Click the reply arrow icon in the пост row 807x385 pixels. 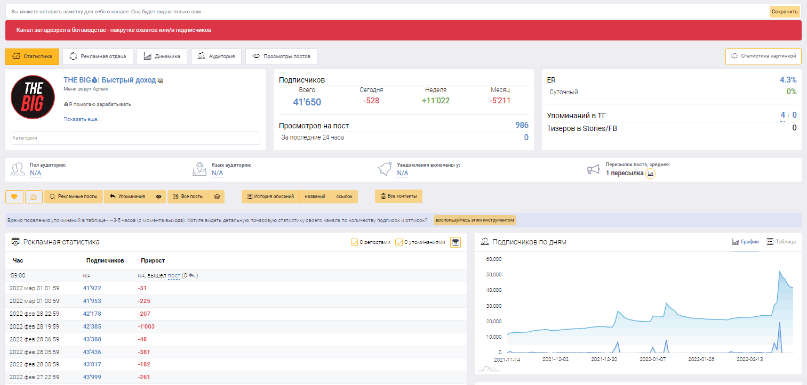pos(192,276)
